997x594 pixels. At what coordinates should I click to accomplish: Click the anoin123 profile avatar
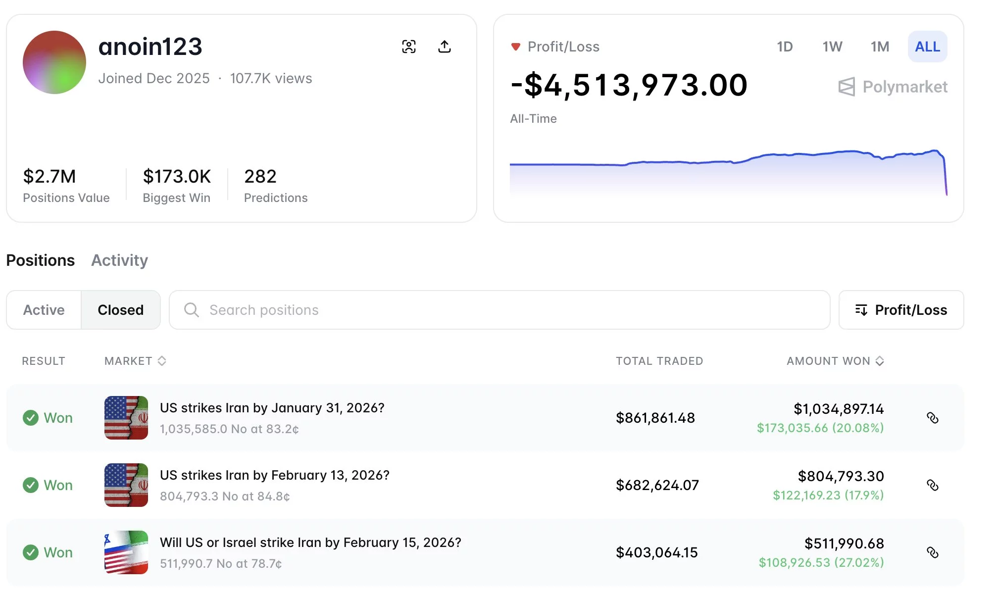[54, 62]
